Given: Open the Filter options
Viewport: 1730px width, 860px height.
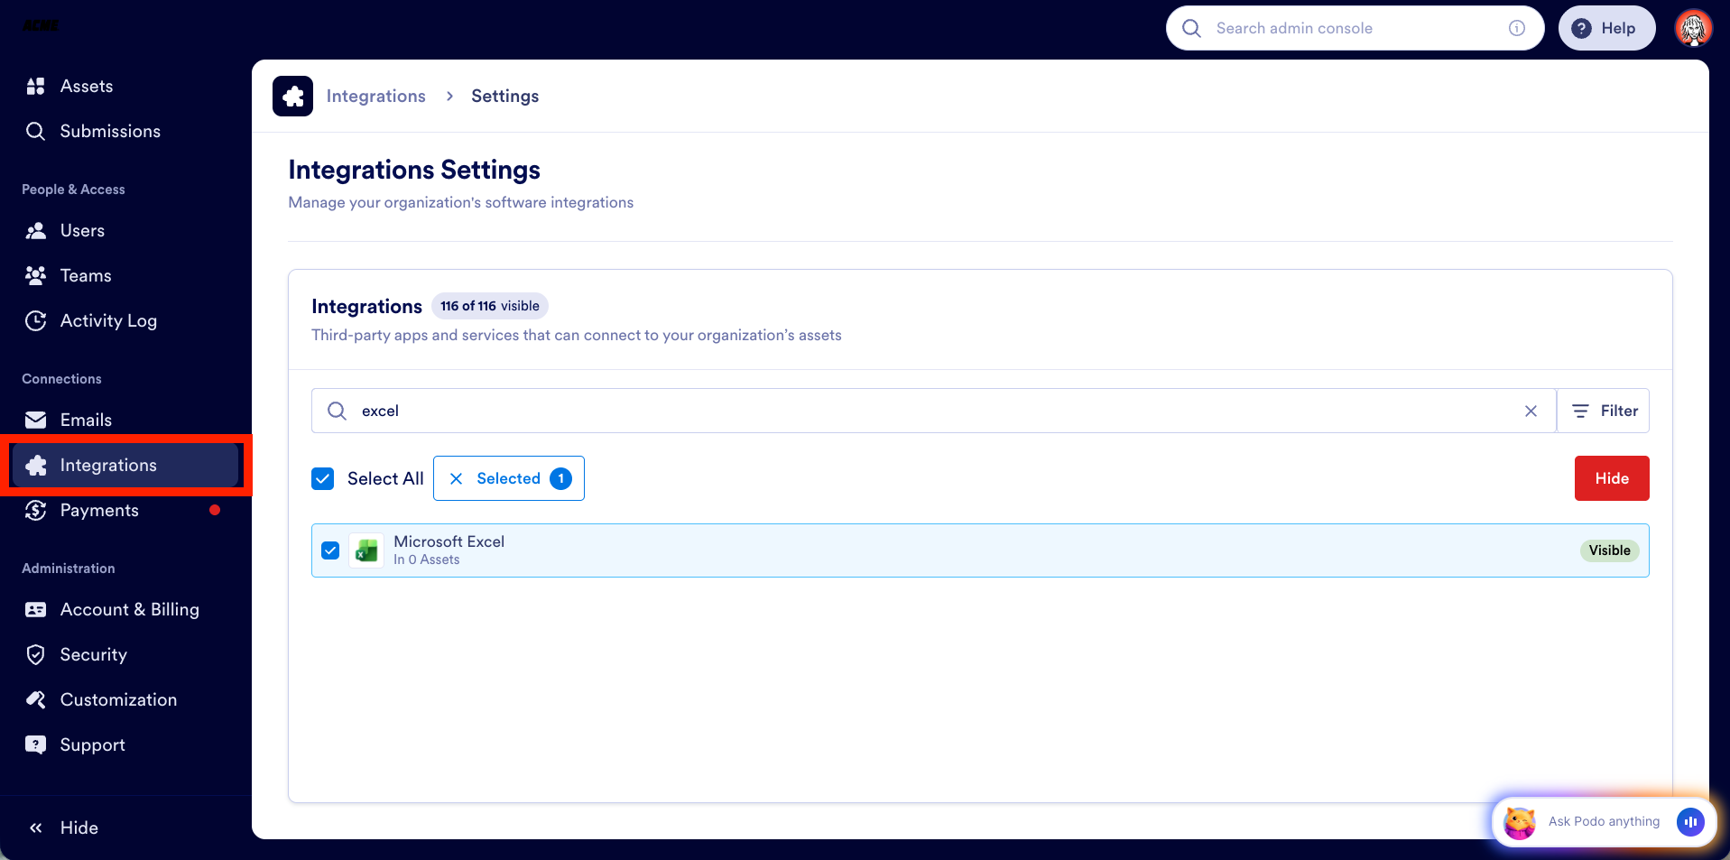Looking at the screenshot, I should tap(1604, 411).
